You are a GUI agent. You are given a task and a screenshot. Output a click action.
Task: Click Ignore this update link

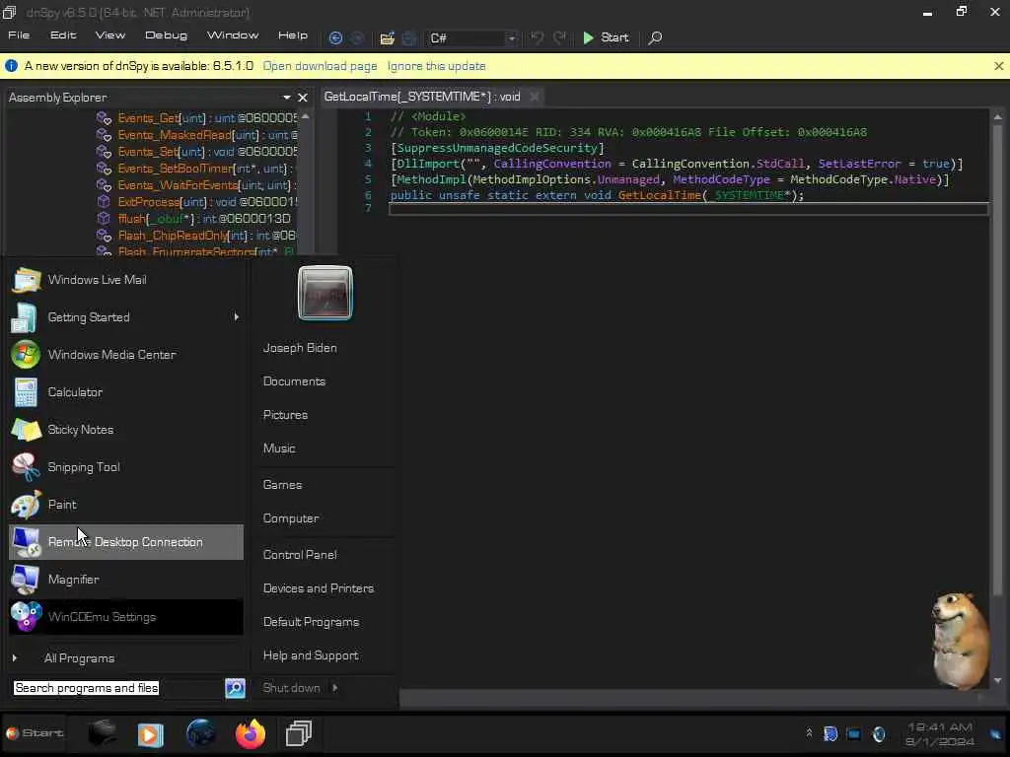coord(436,66)
